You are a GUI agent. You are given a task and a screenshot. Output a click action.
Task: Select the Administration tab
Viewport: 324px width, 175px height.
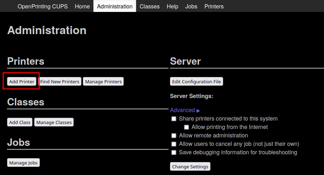pyautogui.click(x=115, y=6)
